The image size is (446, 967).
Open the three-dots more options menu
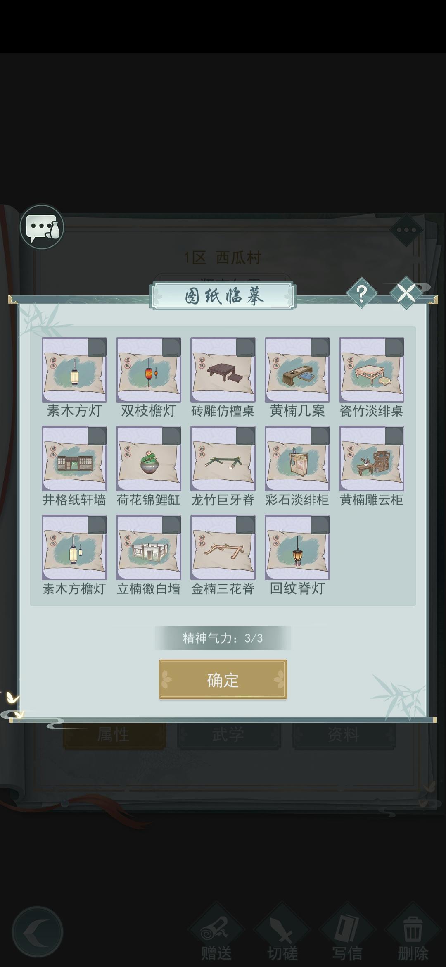pyautogui.click(x=406, y=230)
